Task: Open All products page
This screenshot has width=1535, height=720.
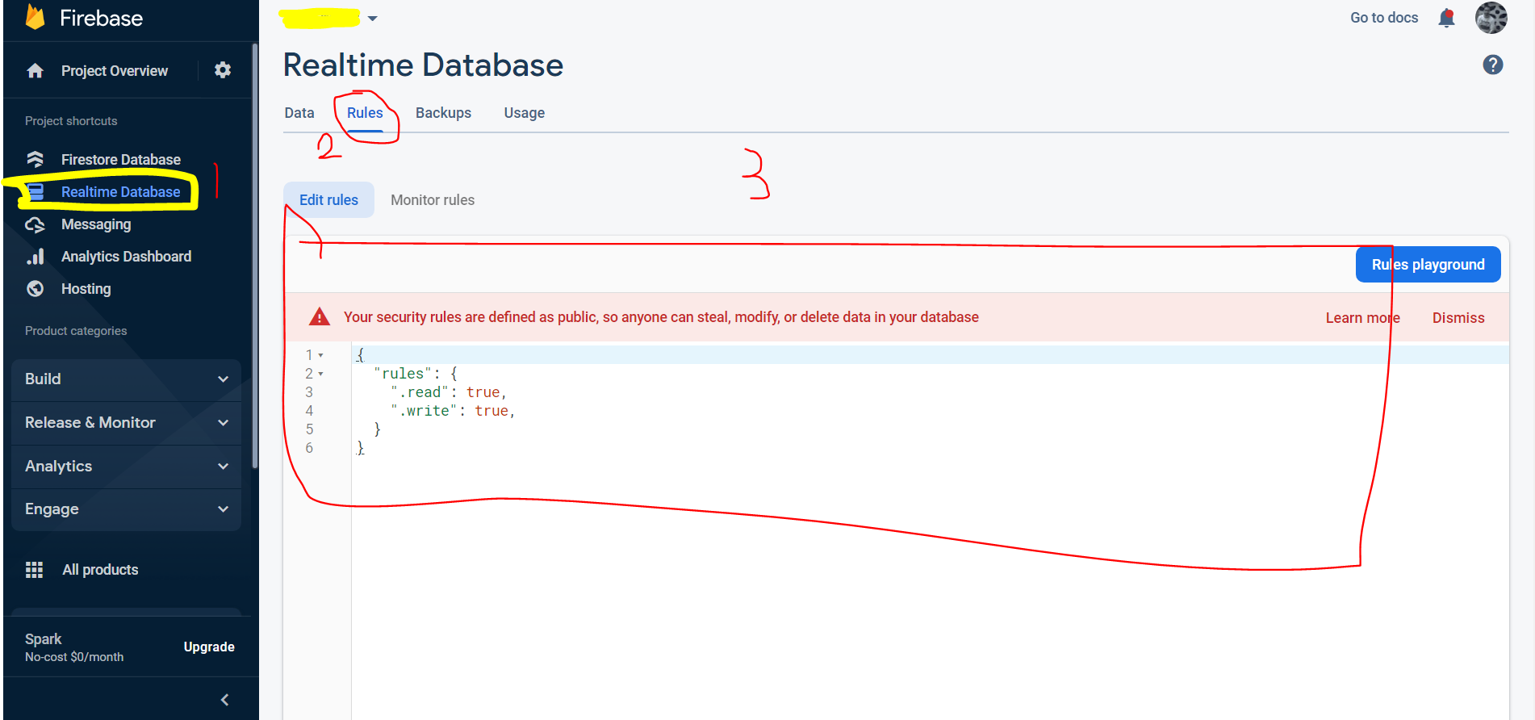Action: click(x=100, y=570)
